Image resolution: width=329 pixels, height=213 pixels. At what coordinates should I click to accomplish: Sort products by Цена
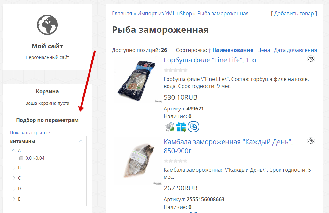coord(263,50)
